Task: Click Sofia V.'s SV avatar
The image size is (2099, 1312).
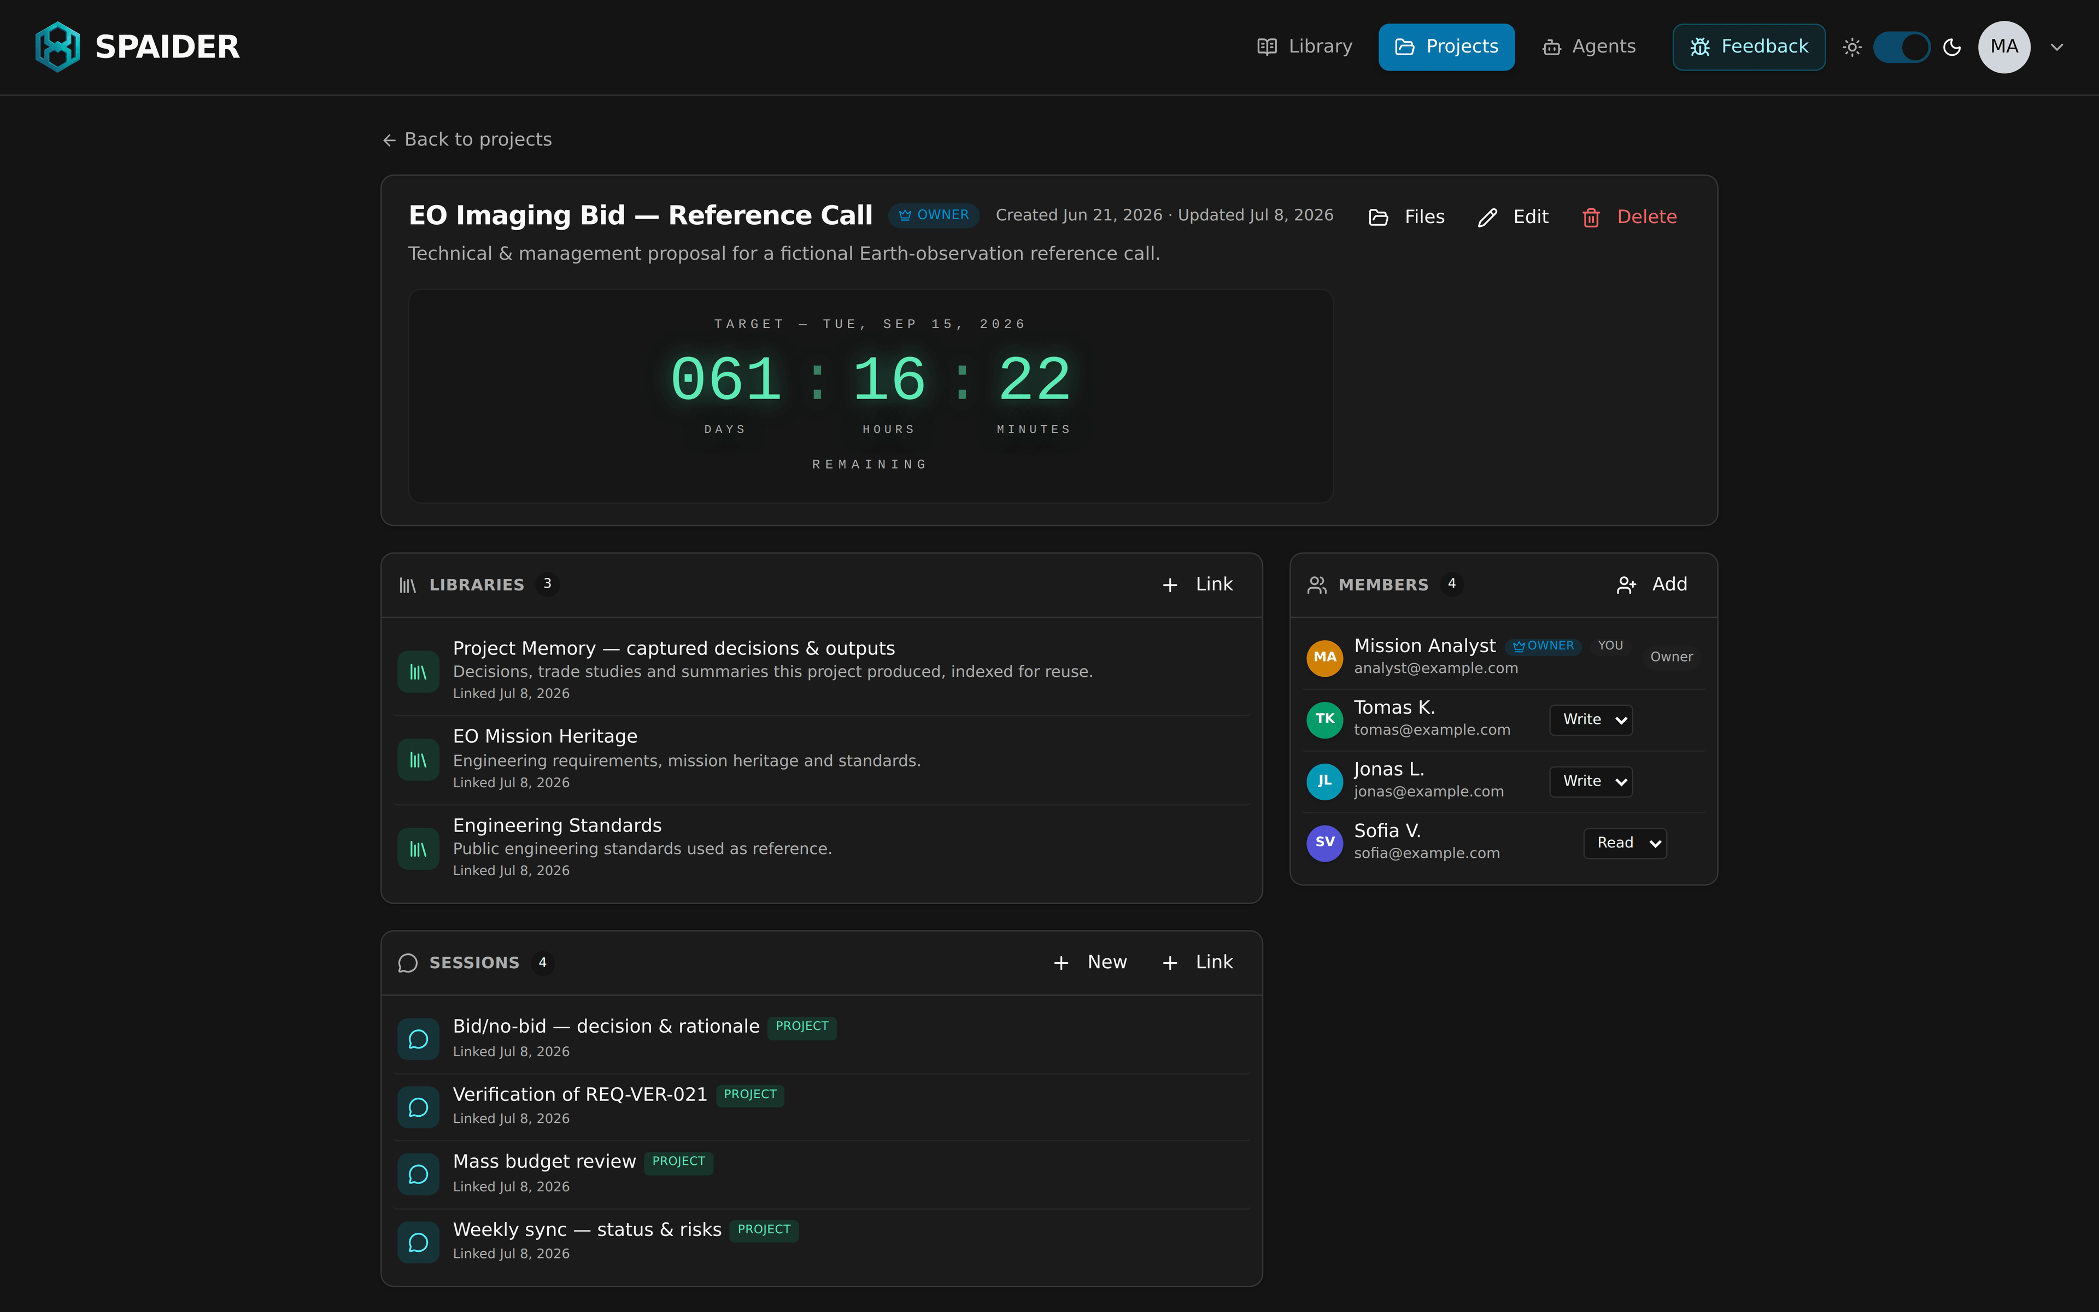Action: tap(1324, 842)
